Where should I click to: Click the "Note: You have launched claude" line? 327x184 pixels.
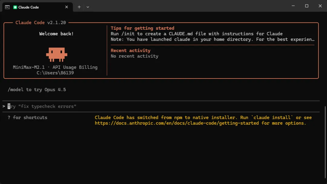tap(213, 39)
